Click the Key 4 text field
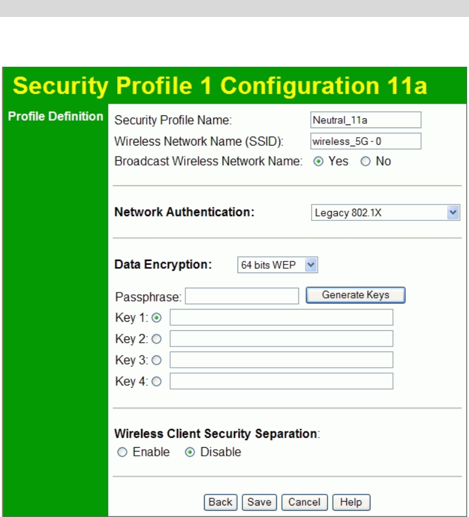Screen dimensions: 469x517 [x=281, y=381]
